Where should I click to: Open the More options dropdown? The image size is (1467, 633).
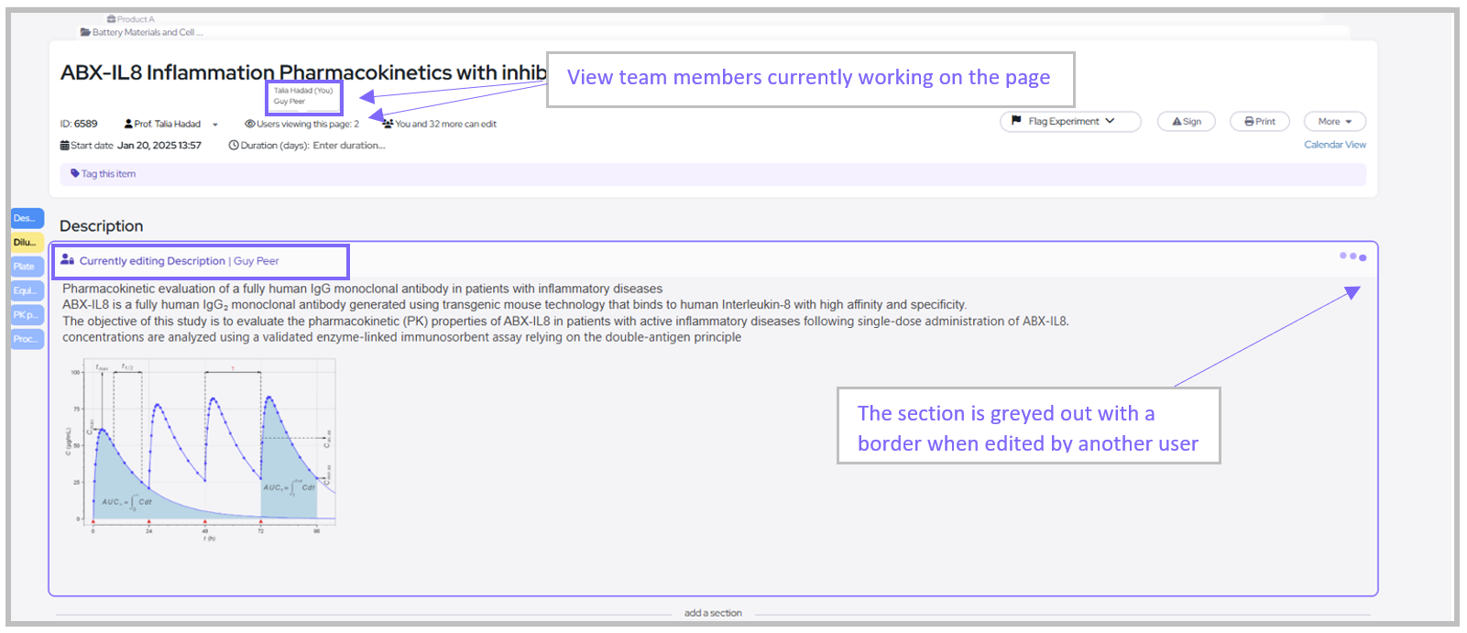point(1334,122)
